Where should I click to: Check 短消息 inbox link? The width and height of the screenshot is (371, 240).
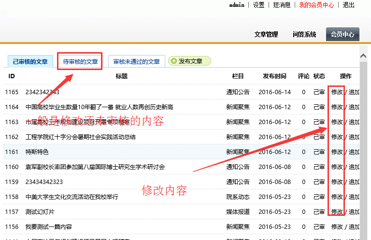point(282,5)
